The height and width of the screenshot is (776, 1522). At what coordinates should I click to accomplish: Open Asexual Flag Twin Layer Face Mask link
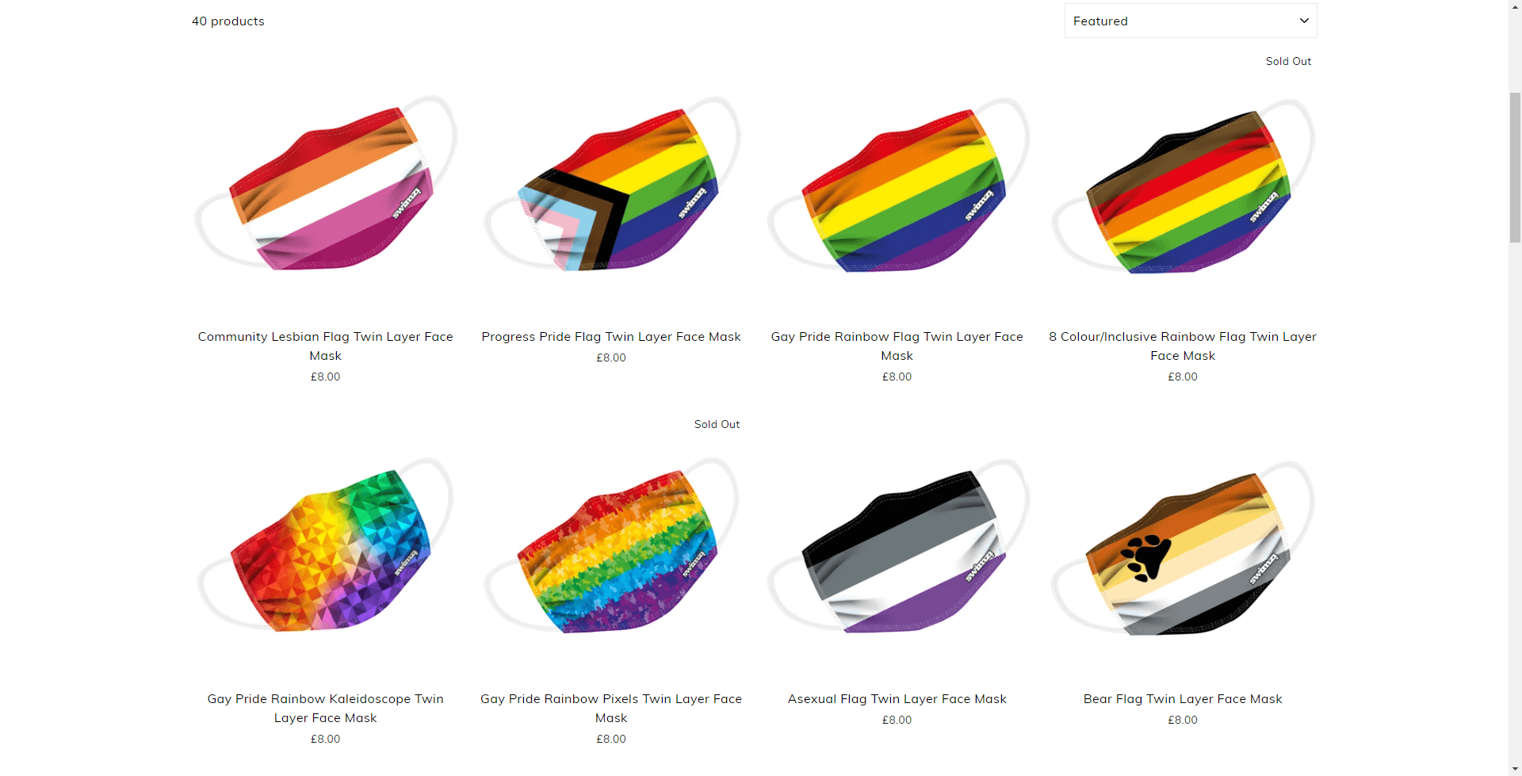[897, 698]
